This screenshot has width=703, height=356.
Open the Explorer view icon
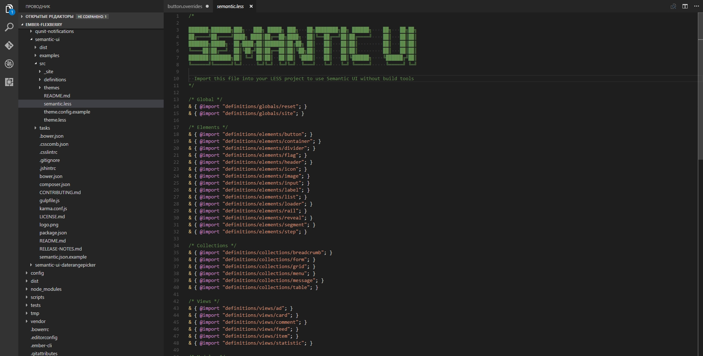[9, 9]
